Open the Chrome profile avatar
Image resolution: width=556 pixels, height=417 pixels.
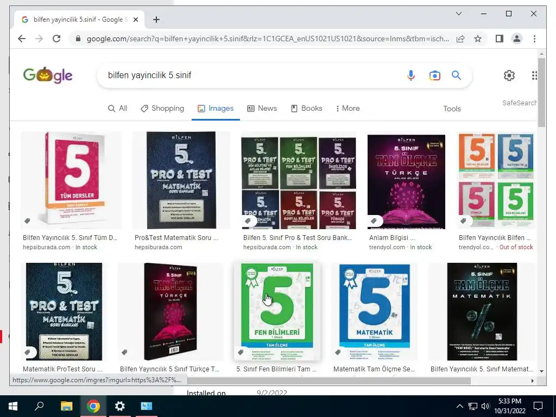(x=517, y=39)
